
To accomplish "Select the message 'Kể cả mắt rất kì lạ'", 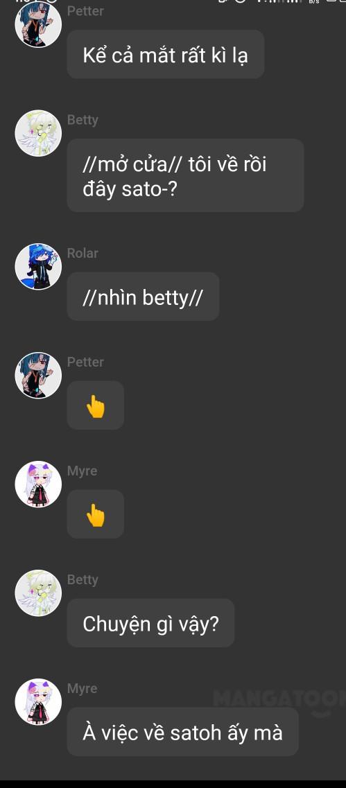I will pos(166,54).
